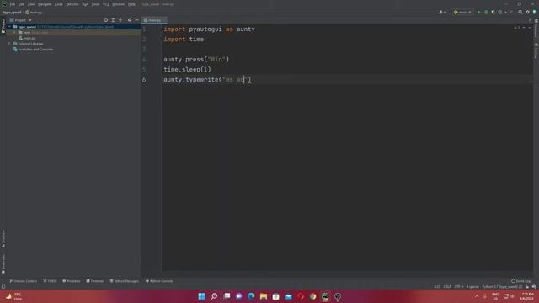539x303 pixels.
Task: Open the Project tool window stripe button on the left edge
Action: [x=3, y=26]
